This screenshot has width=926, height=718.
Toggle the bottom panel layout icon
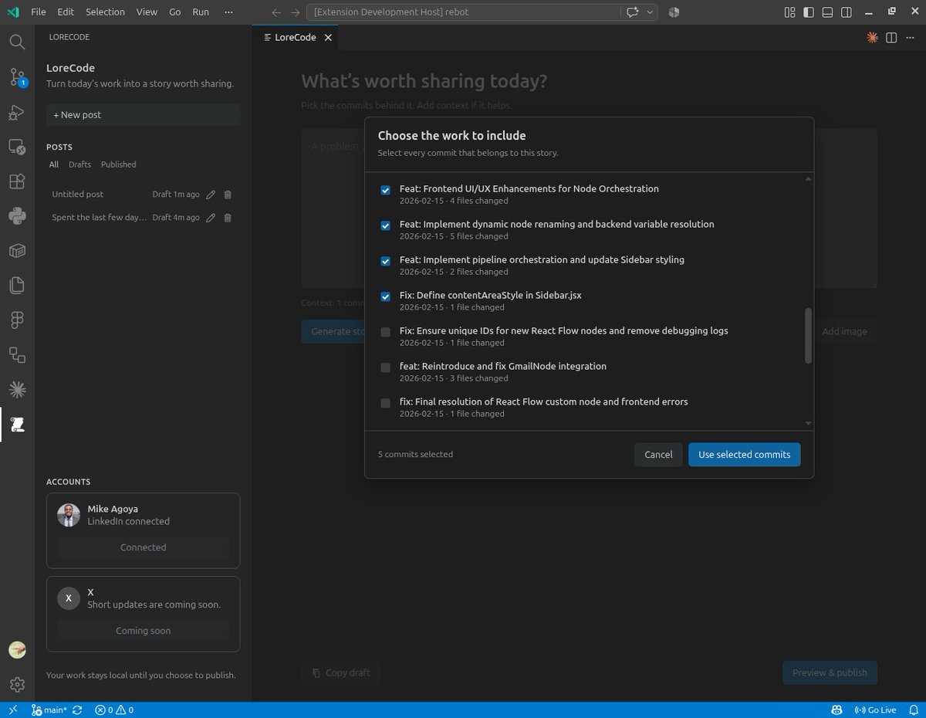pyautogui.click(x=827, y=12)
